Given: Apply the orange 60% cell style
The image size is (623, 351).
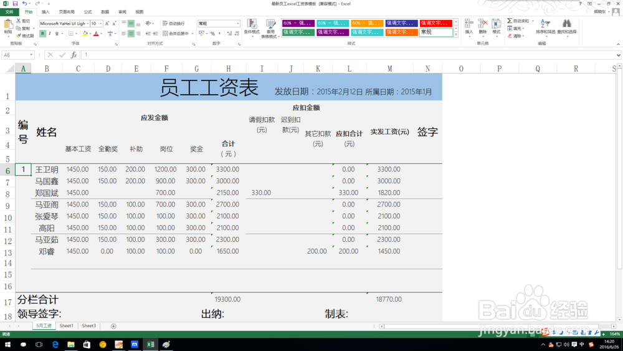Looking at the screenshot, I should [x=367, y=23].
